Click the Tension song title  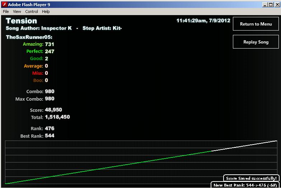pyautogui.click(x=21, y=21)
